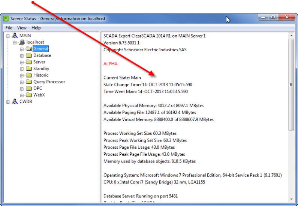Open the File menu
The width and height of the screenshot is (298, 206).
point(9,28)
